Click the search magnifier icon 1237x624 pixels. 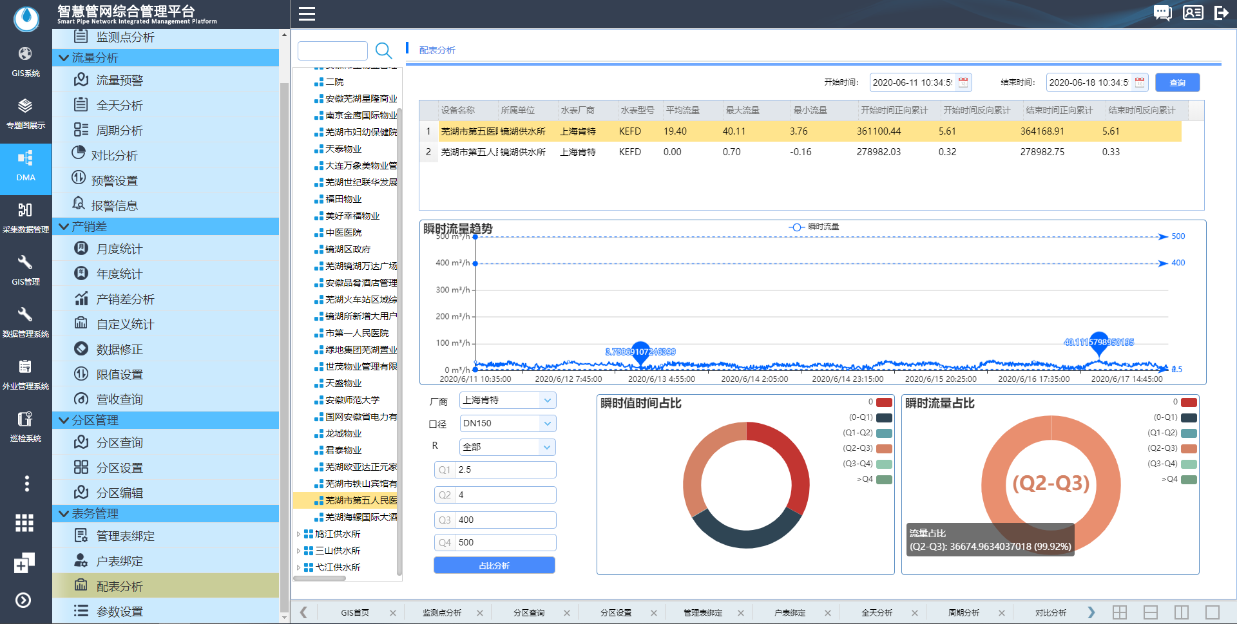[383, 50]
